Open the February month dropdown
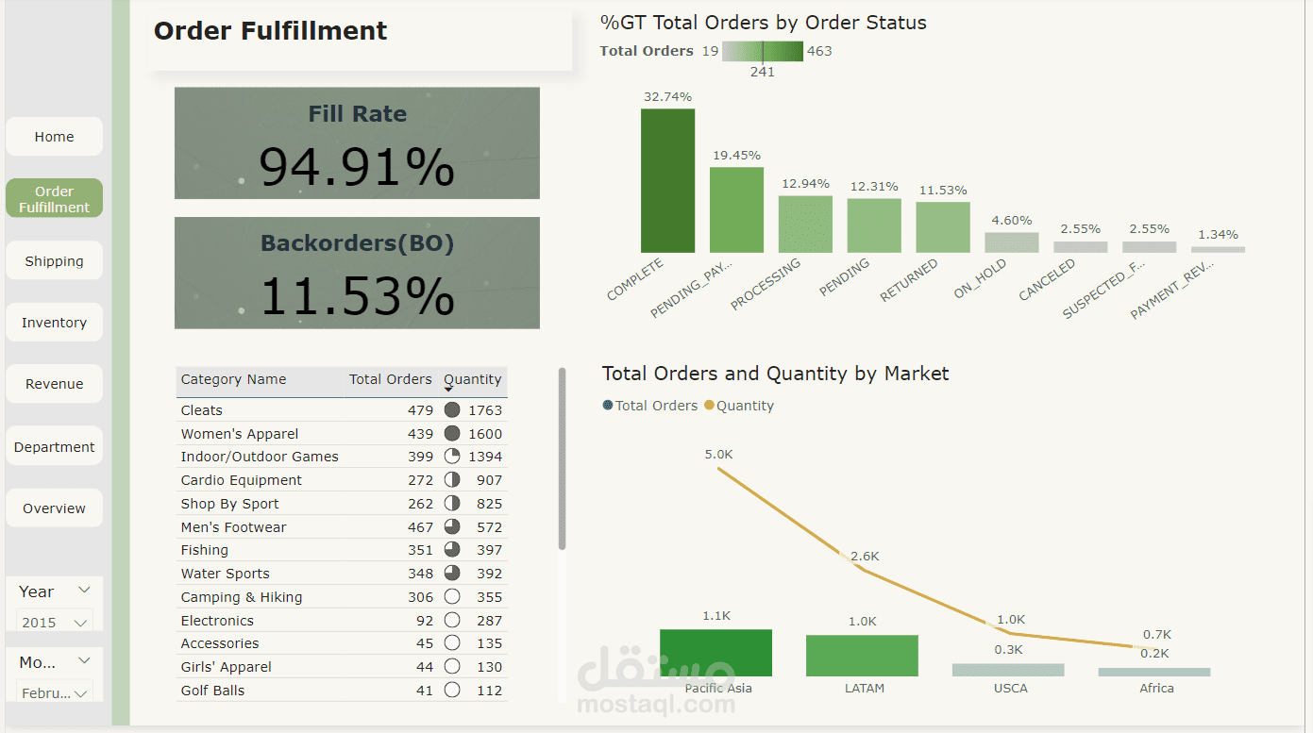 pos(54,693)
